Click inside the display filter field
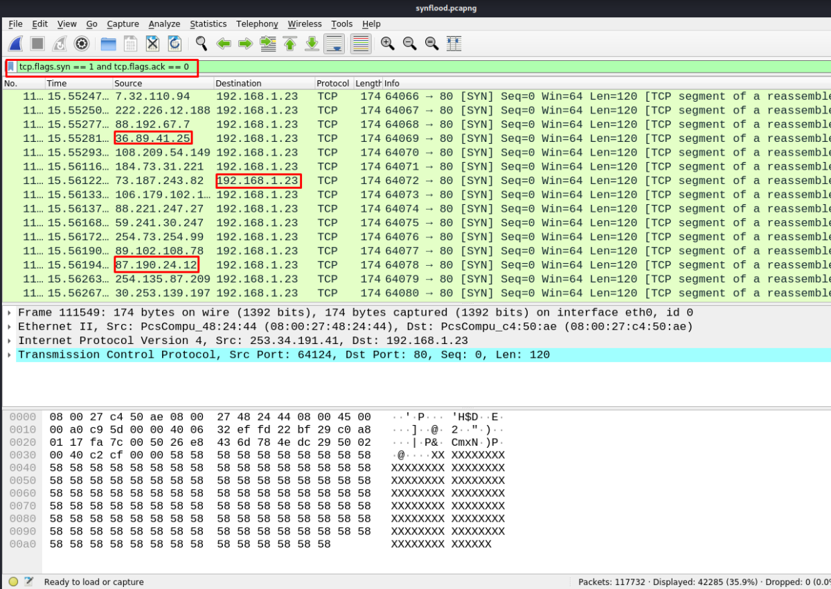The height and width of the screenshot is (589, 831). point(415,67)
